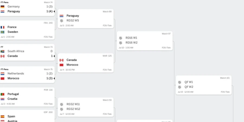The image size is (244, 122).
Task: Select Morocco in the Canada vs Morocco match
Action: [72, 65]
